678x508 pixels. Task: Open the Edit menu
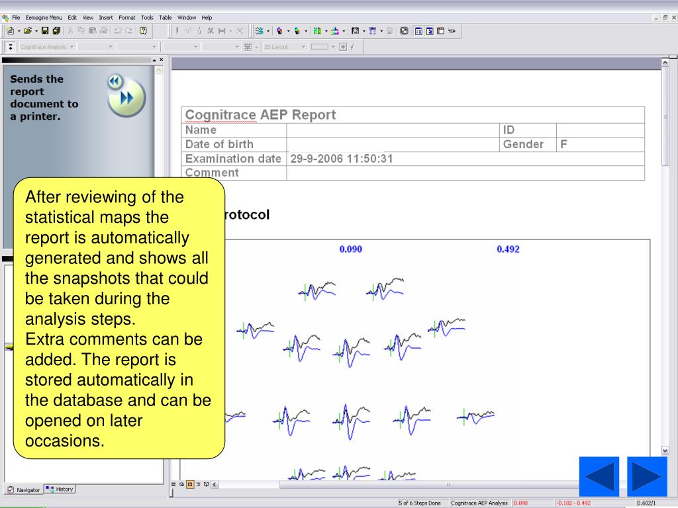72,18
